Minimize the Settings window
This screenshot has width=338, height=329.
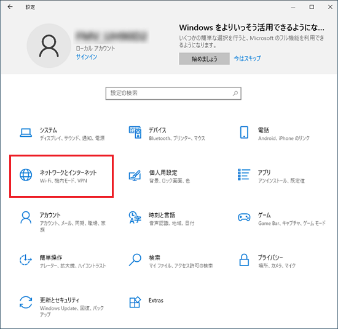point(293,7)
